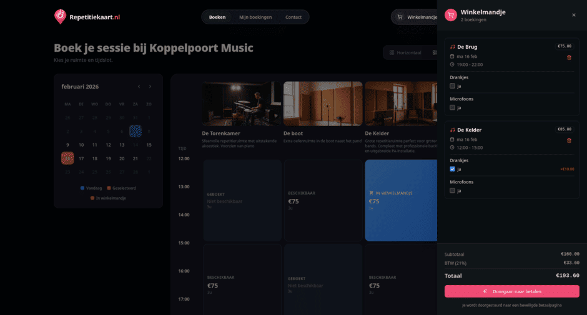Viewport: 587px width, 315px height.
Task: Click the februari 2026 month label
Action: [x=80, y=87]
